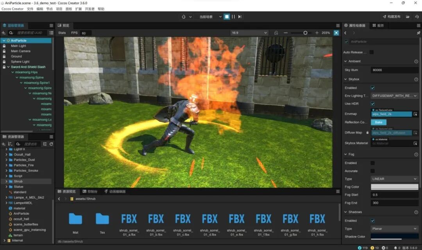Toggle lock on Main Camera node
422x250 pixels.
coord(4,51)
